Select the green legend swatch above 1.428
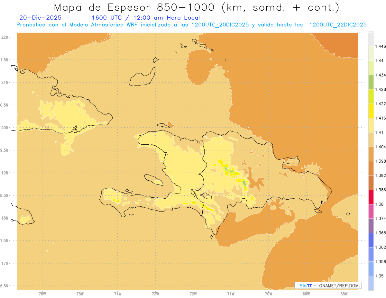 pyautogui.click(x=371, y=82)
